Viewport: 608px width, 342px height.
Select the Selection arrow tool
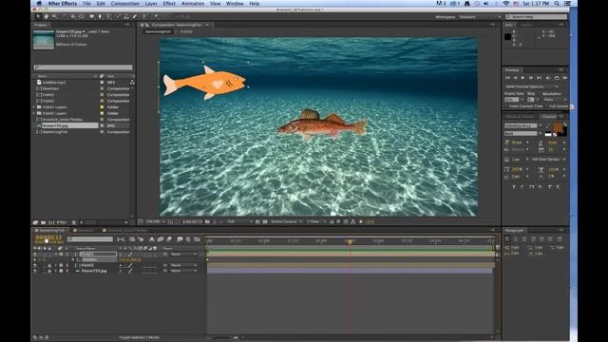pos(38,17)
